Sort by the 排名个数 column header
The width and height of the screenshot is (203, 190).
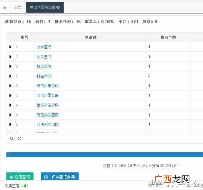point(168,37)
